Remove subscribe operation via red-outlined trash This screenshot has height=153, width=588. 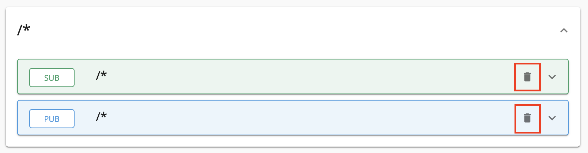coord(527,77)
